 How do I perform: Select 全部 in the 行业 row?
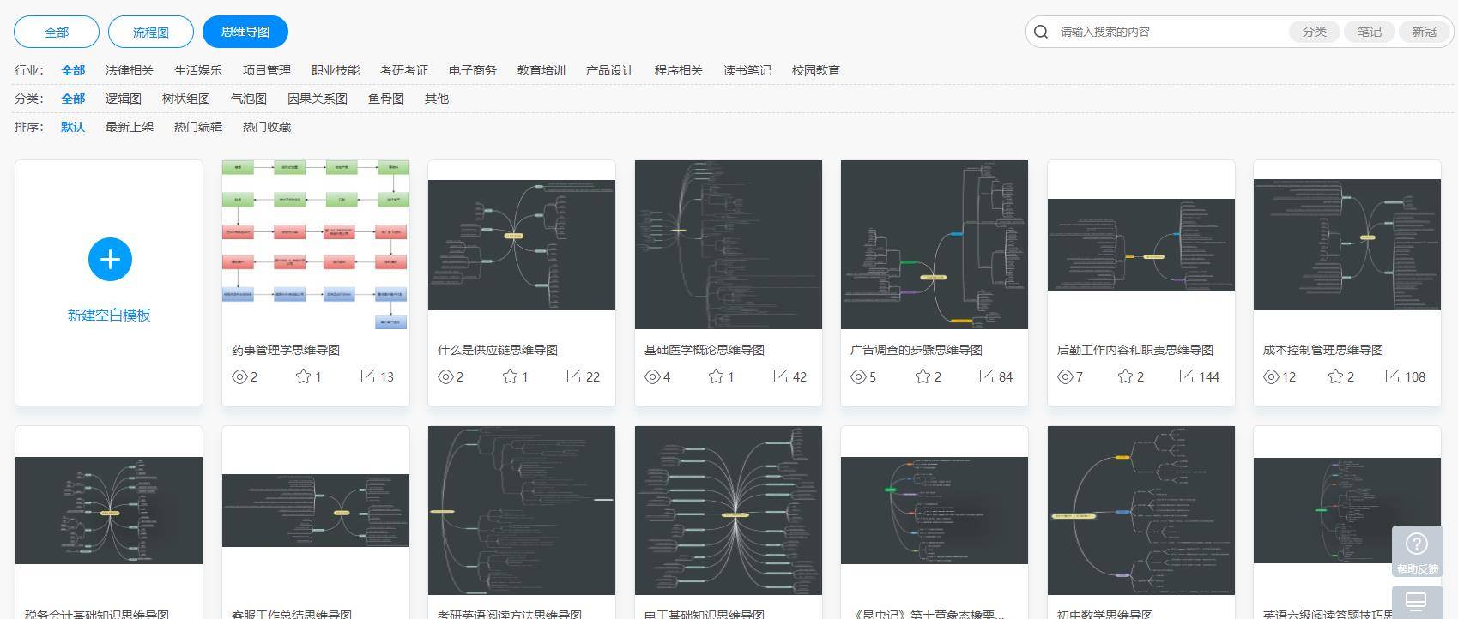73,70
